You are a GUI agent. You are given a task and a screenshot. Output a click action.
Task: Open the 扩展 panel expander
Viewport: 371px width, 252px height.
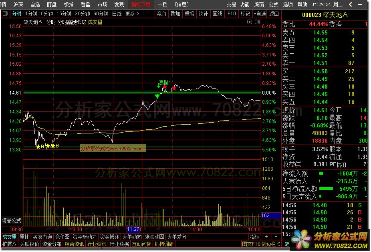[9, 244]
